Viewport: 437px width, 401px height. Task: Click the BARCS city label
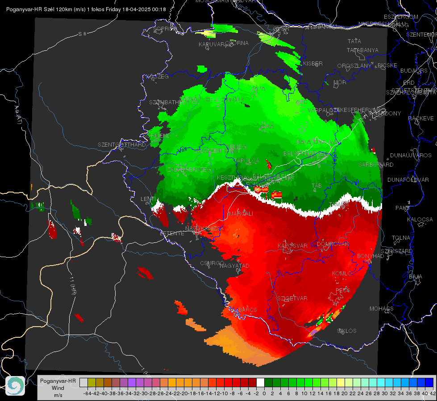(247, 310)
